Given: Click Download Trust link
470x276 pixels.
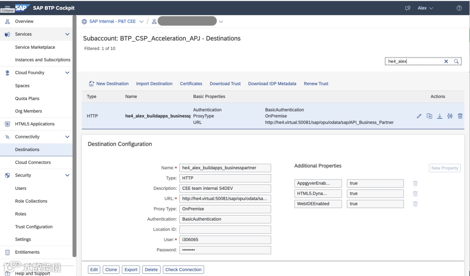Looking at the screenshot, I should pos(225,84).
